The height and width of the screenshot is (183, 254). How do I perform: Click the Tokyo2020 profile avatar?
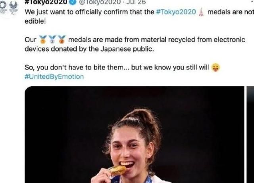click(9, 8)
